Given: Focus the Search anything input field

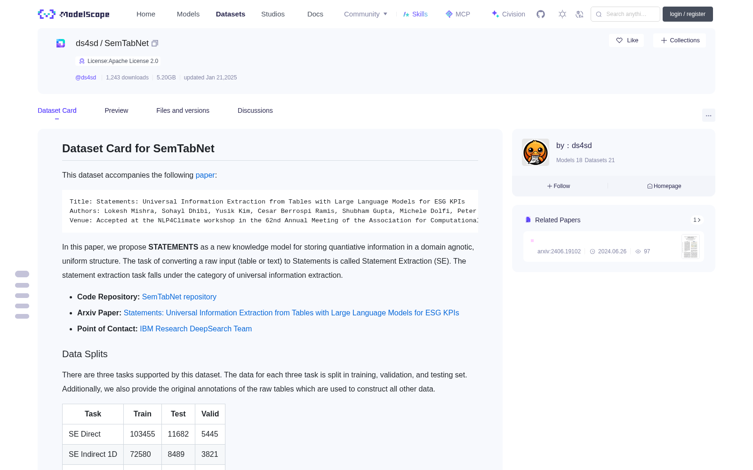Looking at the screenshot, I should 625,14.
